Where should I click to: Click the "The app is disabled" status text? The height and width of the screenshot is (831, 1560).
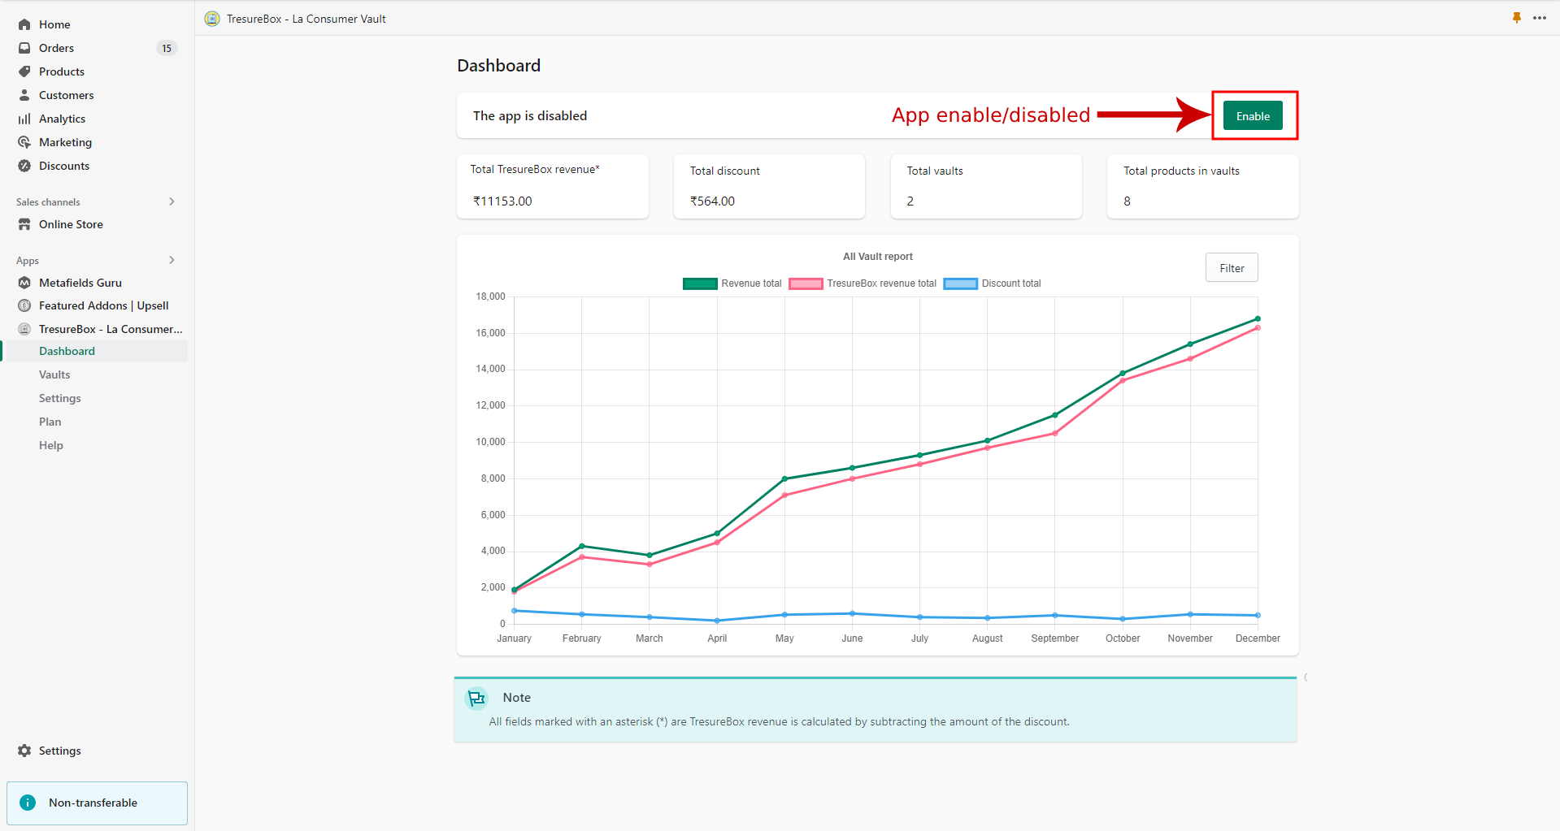coord(530,115)
